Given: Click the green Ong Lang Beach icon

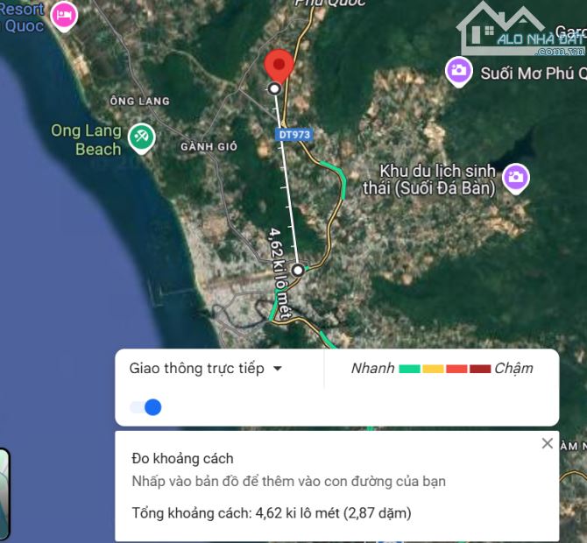Looking at the screenshot, I should pyautogui.click(x=141, y=137).
